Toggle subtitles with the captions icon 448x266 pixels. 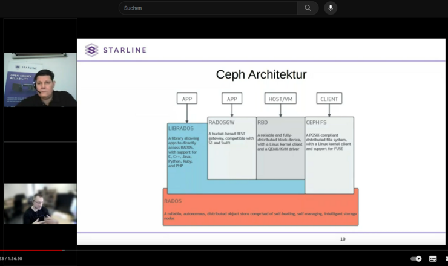(x=433, y=259)
